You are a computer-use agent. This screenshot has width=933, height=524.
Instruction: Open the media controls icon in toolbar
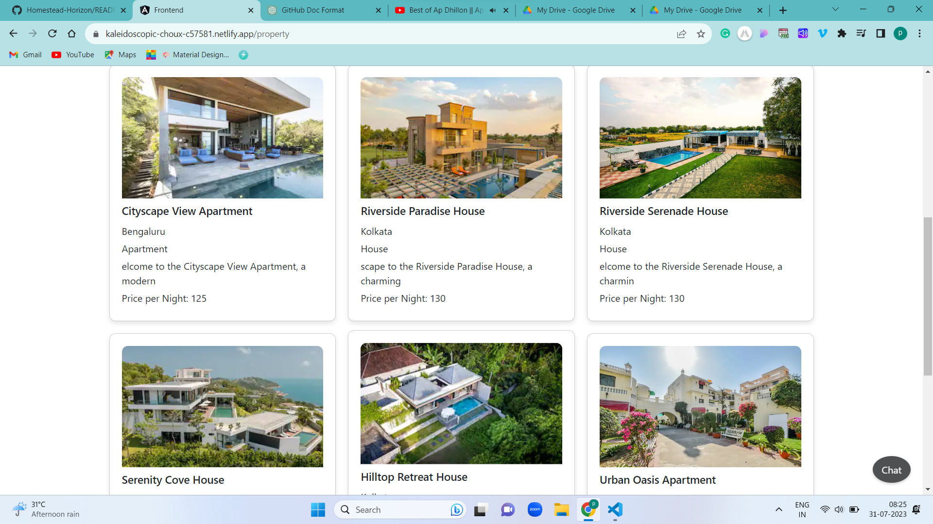861,34
